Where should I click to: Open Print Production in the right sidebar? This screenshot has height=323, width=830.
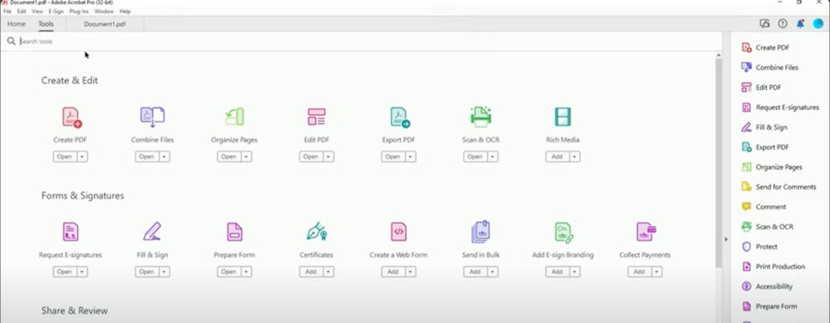click(x=773, y=266)
